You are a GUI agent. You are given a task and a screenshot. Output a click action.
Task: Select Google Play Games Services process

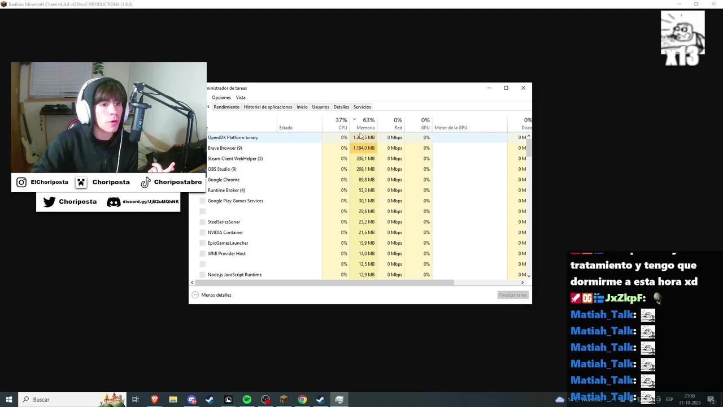pyautogui.click(x=235, y=201)
